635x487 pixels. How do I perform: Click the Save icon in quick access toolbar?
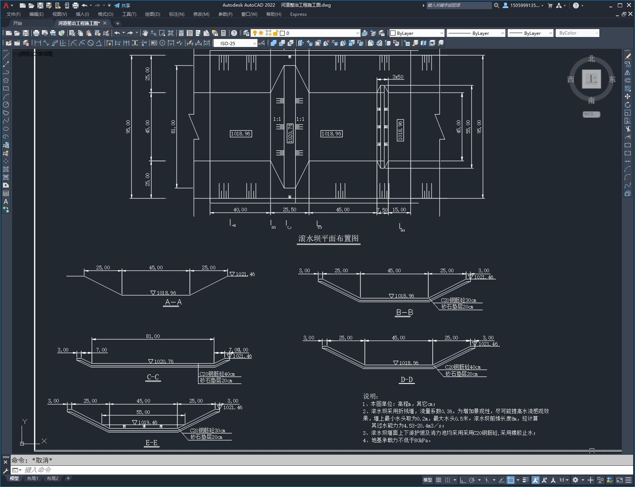pos(40,6)
